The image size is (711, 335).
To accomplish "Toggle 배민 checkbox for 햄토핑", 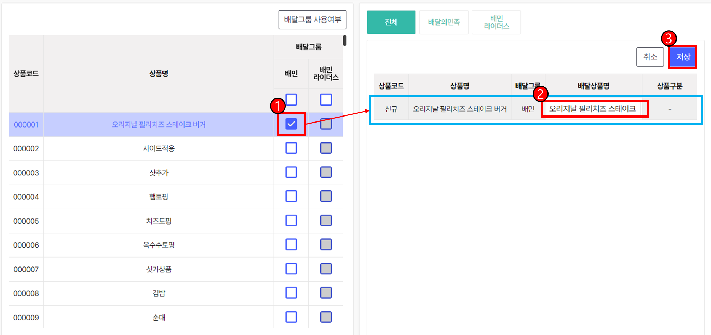I will coord(291,196).
